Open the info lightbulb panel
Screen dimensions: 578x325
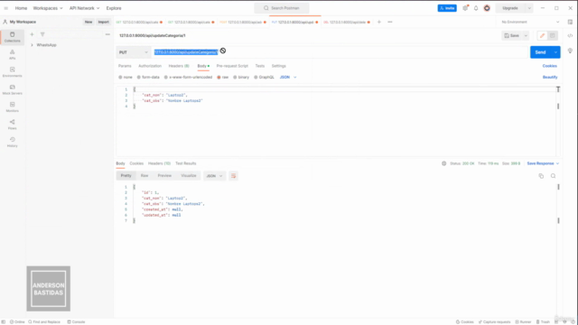coord(570,51)
